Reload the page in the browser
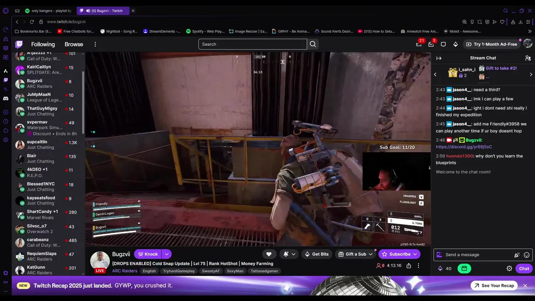Screen dimensions: 535x301 pos(32,22)
